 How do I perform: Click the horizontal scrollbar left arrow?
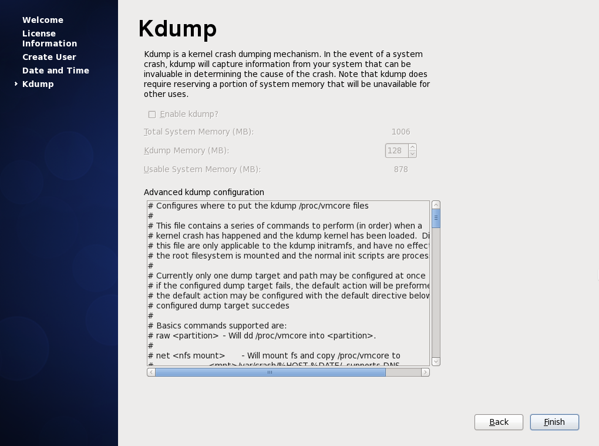[150, 372]
